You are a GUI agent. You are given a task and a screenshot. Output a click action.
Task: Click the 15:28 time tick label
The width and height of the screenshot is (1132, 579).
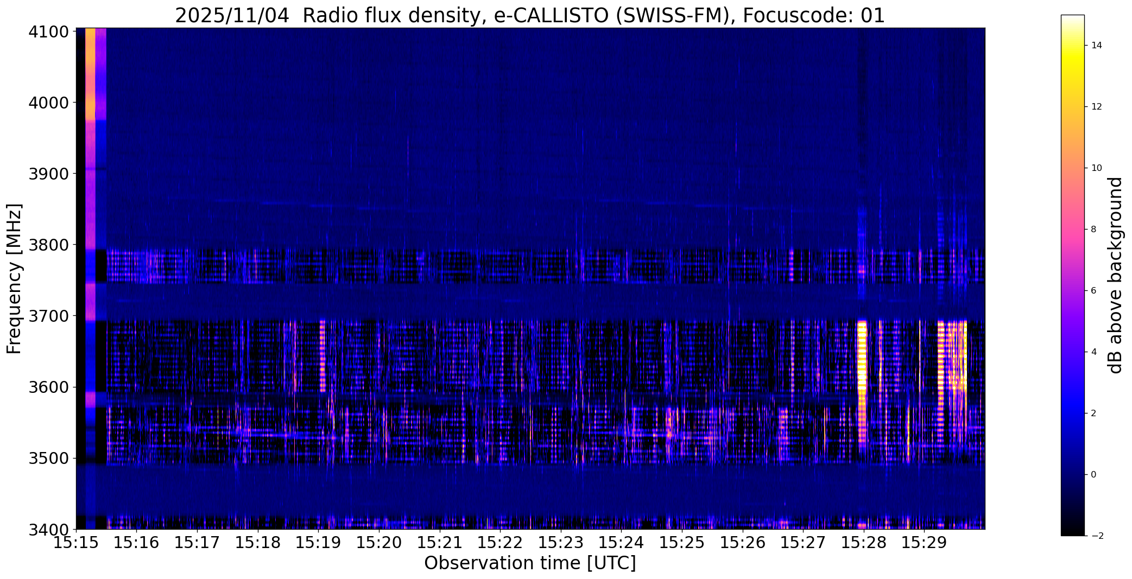pyautogui.click(x=864, y=543)
